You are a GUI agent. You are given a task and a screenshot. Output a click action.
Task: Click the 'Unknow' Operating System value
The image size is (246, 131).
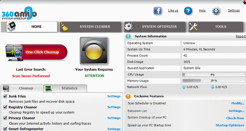coord(189,43)
